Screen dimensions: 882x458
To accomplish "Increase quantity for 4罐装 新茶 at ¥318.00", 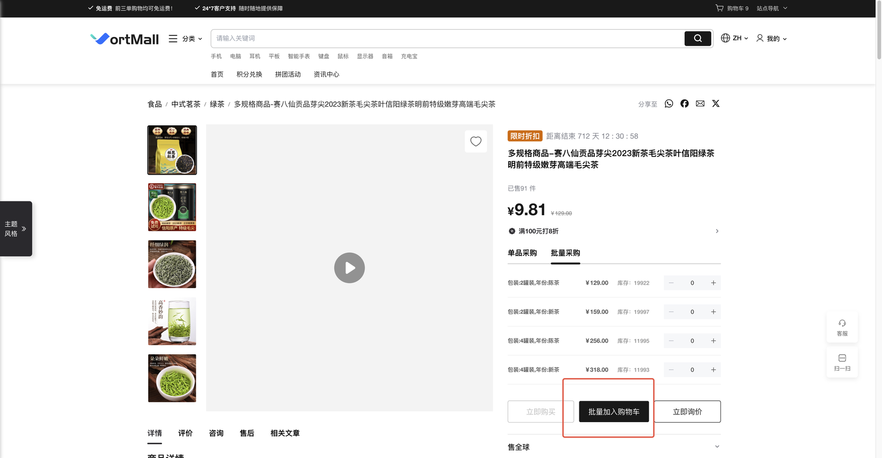I will 713,370.
